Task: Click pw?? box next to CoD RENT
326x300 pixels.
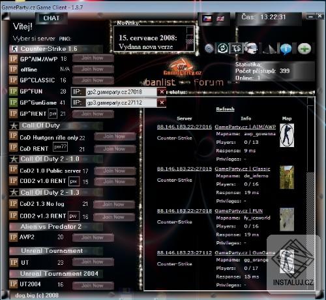Action: tap(60, 147)
